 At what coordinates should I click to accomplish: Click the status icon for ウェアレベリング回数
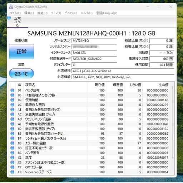[x=13, y=119]
